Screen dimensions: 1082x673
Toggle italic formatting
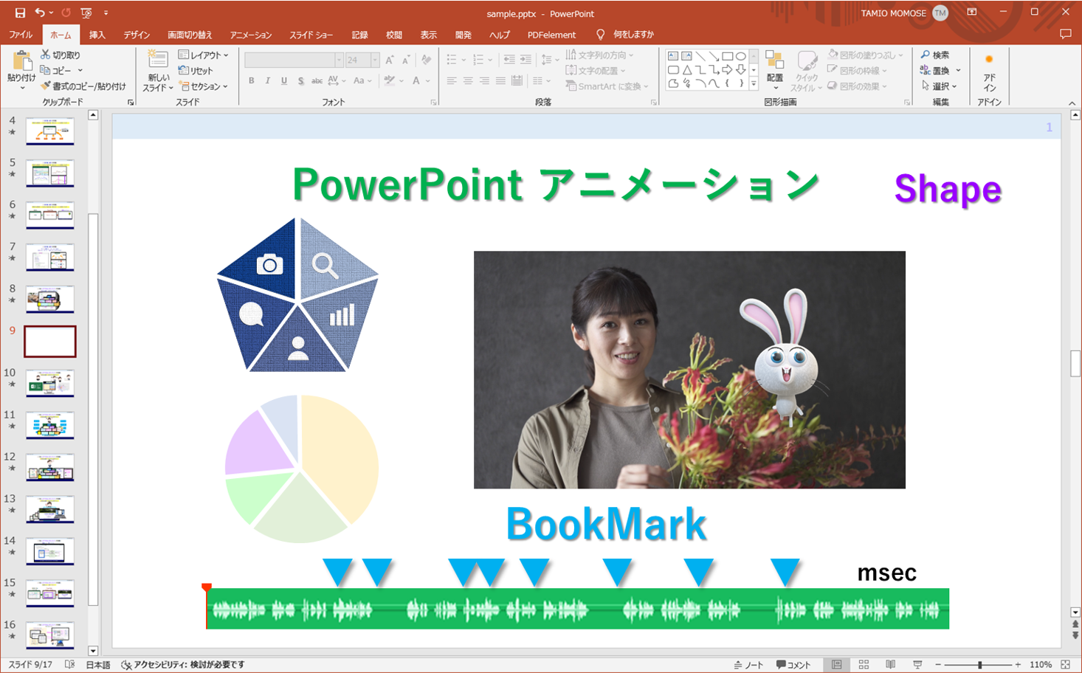point(268,80)
